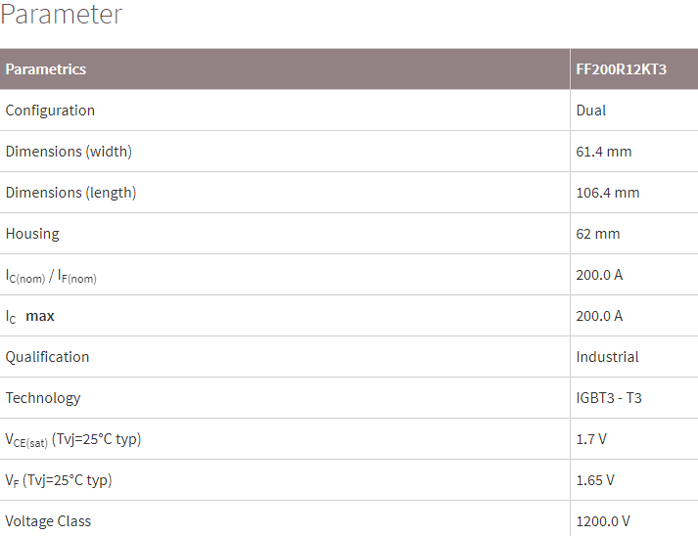
Task: Click the 61.4 mm width value
Action: coord(604,152)
